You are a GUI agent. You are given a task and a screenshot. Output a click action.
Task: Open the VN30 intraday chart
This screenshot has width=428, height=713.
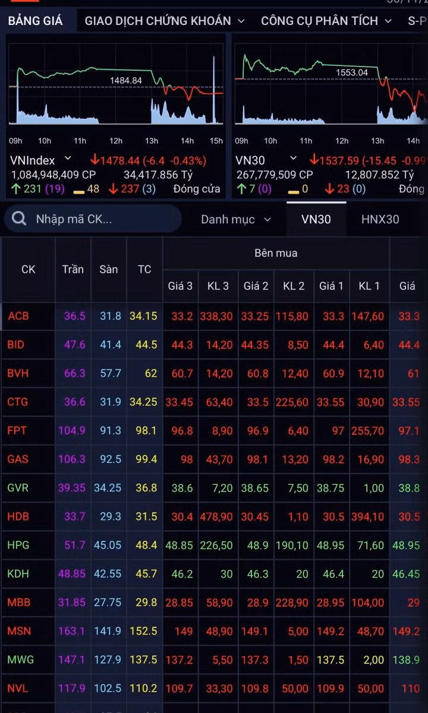pos(331,89)
